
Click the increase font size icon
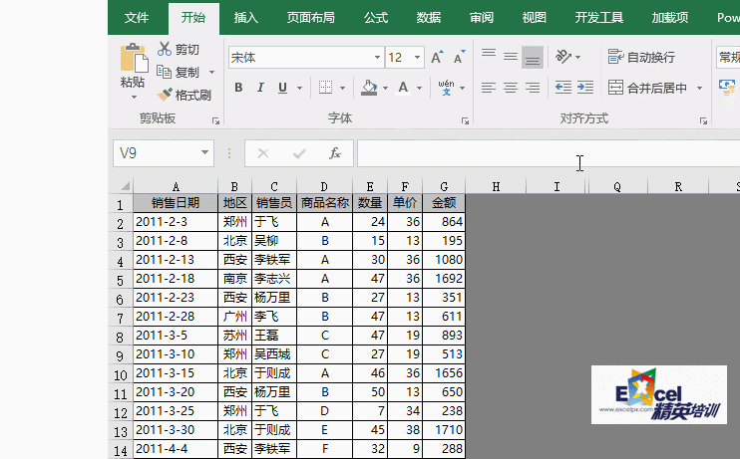pyautogui.click(x=437, y=58)
